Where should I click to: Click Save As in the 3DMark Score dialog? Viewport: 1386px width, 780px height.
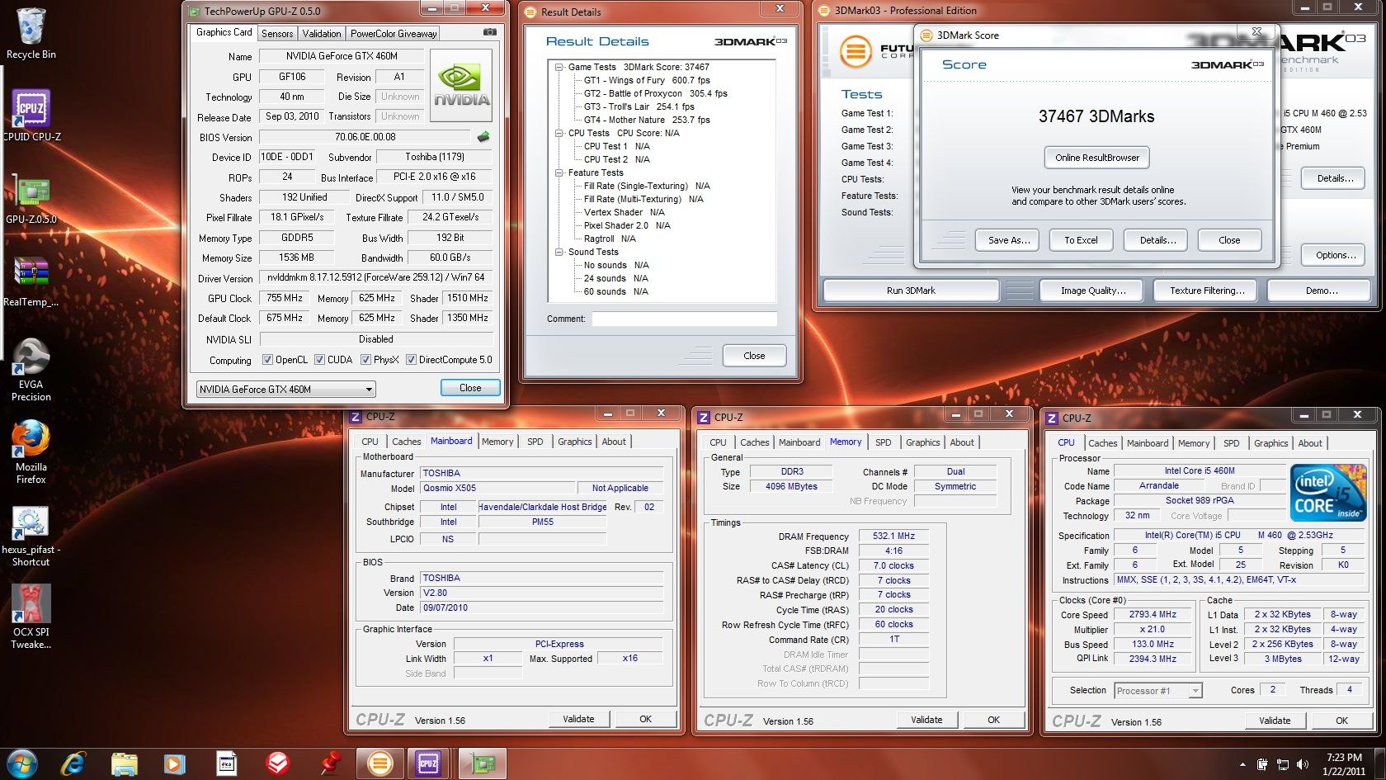[x=1009, y=240]
